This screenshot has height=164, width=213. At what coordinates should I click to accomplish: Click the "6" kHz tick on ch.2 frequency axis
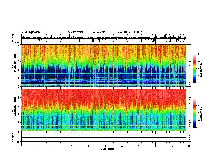click(19, 106)
